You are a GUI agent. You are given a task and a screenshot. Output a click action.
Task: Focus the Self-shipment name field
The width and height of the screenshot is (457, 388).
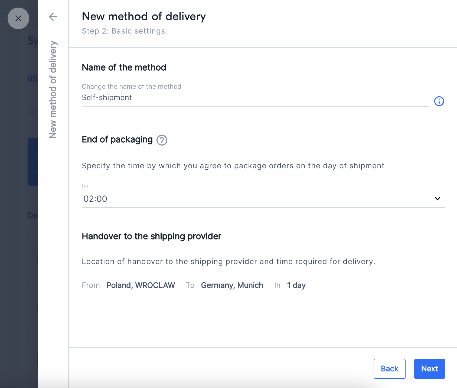coord(255,98)
